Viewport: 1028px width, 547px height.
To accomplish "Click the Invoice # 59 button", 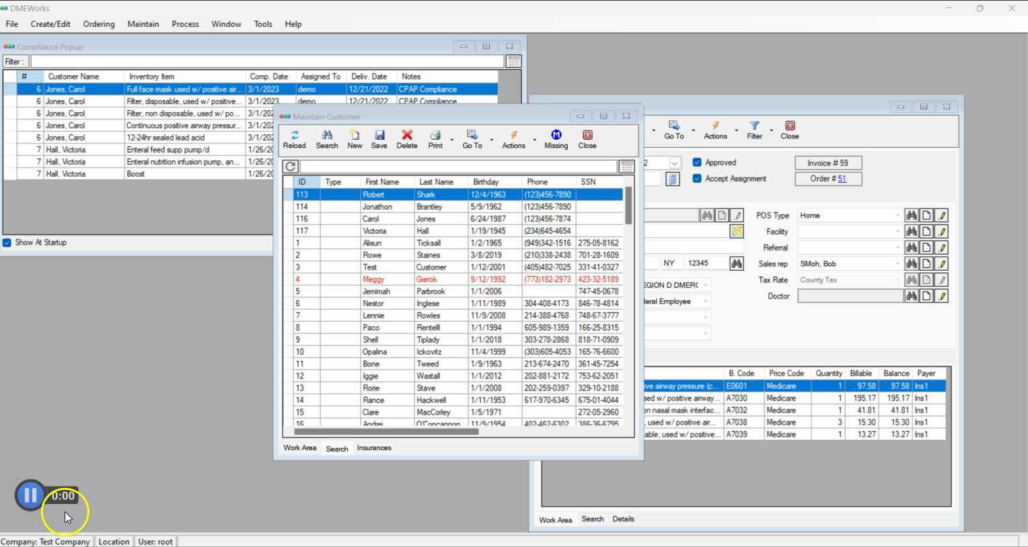I will click(828, 163).
